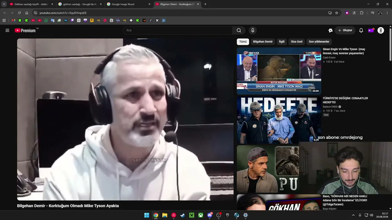Open the WhatsApp bookmark
Image resolution: width=392 pixels, height=220 pixels.
pyautogui.click(x=46, y=20)
